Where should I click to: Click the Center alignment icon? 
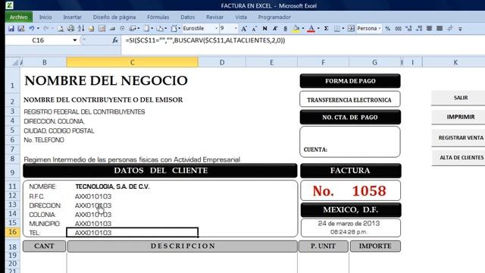click(430, 29)
